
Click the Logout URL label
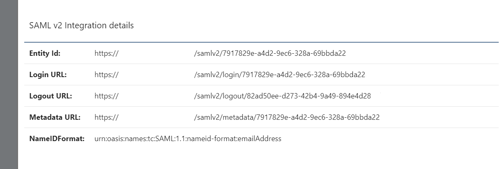[x=51, y=96]
